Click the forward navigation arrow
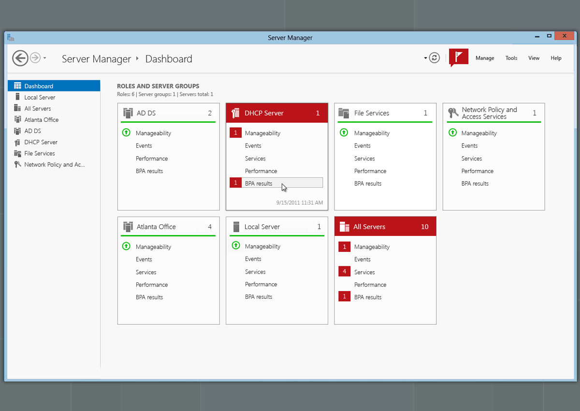 pos(35,58)
